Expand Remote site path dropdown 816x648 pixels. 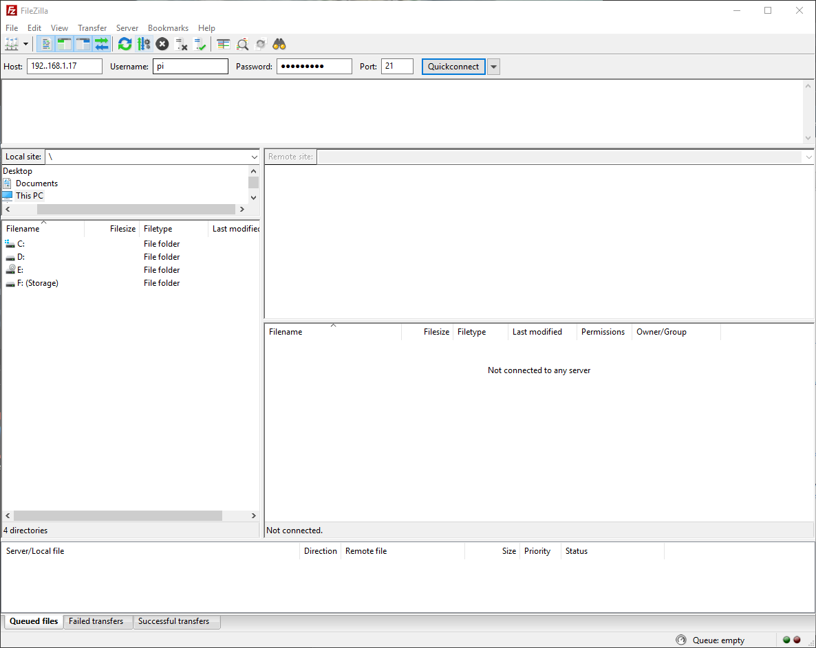(x=808, y=157)
